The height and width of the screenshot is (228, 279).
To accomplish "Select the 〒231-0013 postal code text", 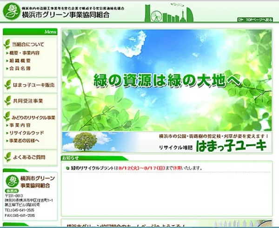I will pos(14,196).
